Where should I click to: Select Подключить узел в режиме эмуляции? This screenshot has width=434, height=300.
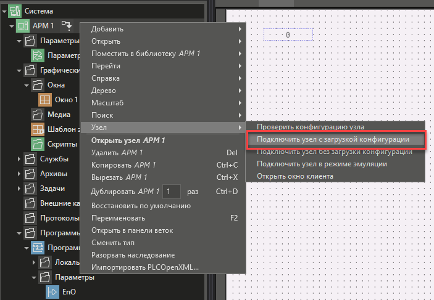335,164
